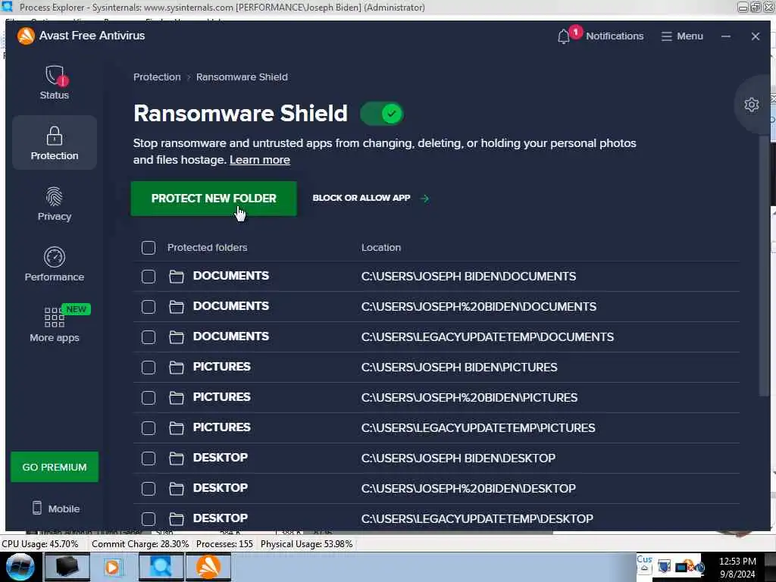The height and width of the screenshot is (582, 776).
Task: Click folder icon of LEGACYUPDATETEMP\DESKTOP row
Action: click(x=176, y=518)
